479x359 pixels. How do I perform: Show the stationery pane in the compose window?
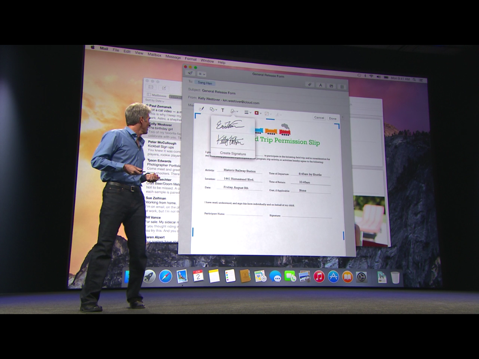pos(342,86)
